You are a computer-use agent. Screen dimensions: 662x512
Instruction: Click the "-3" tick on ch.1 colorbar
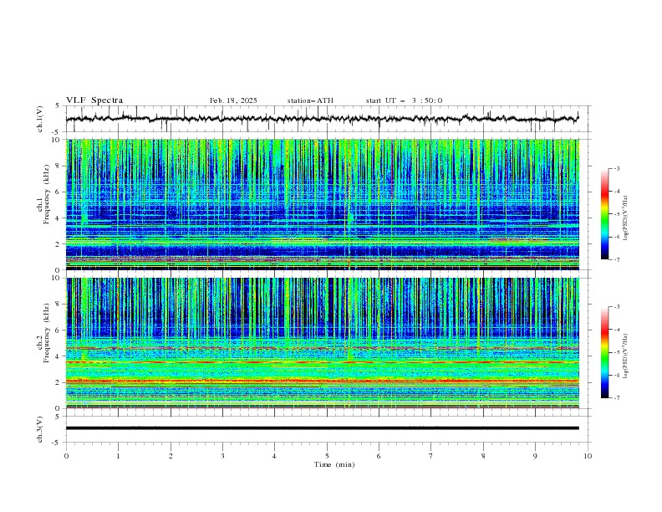616,168
